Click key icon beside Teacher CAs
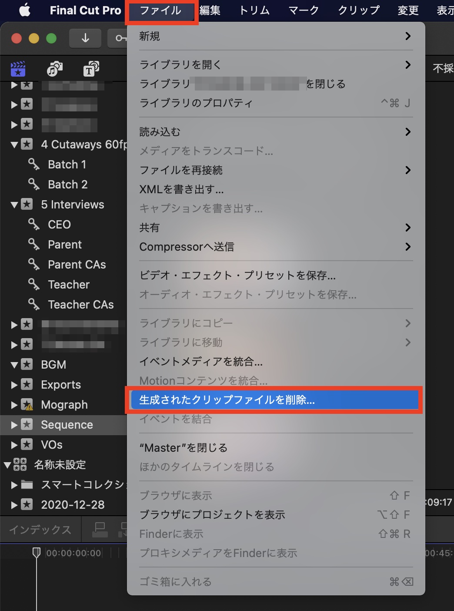This screenshot has width=454, height=611. 34,304
